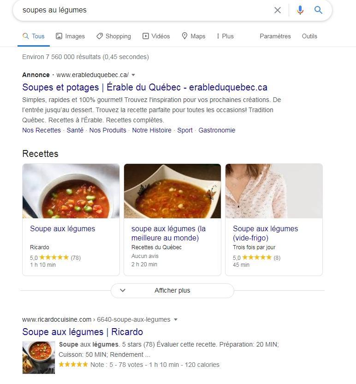The width and height of the screenshot is (356, 384).
Task: Go to the Maps tab
Action: [x=194, y=36]
